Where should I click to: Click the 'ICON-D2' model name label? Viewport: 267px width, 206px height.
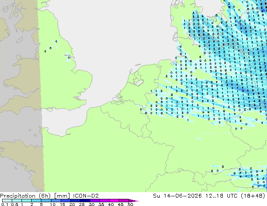(x=86, y=196)
